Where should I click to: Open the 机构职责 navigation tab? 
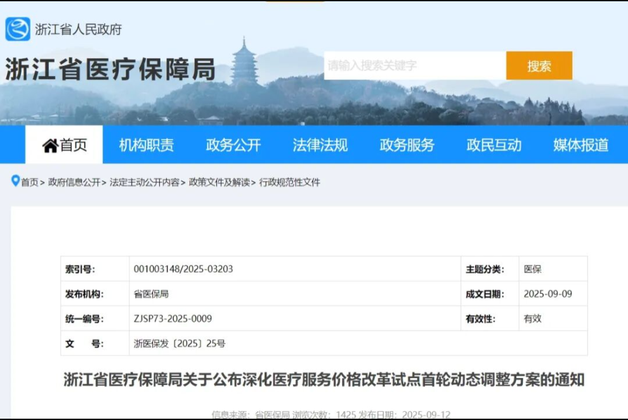pos(147,145)
